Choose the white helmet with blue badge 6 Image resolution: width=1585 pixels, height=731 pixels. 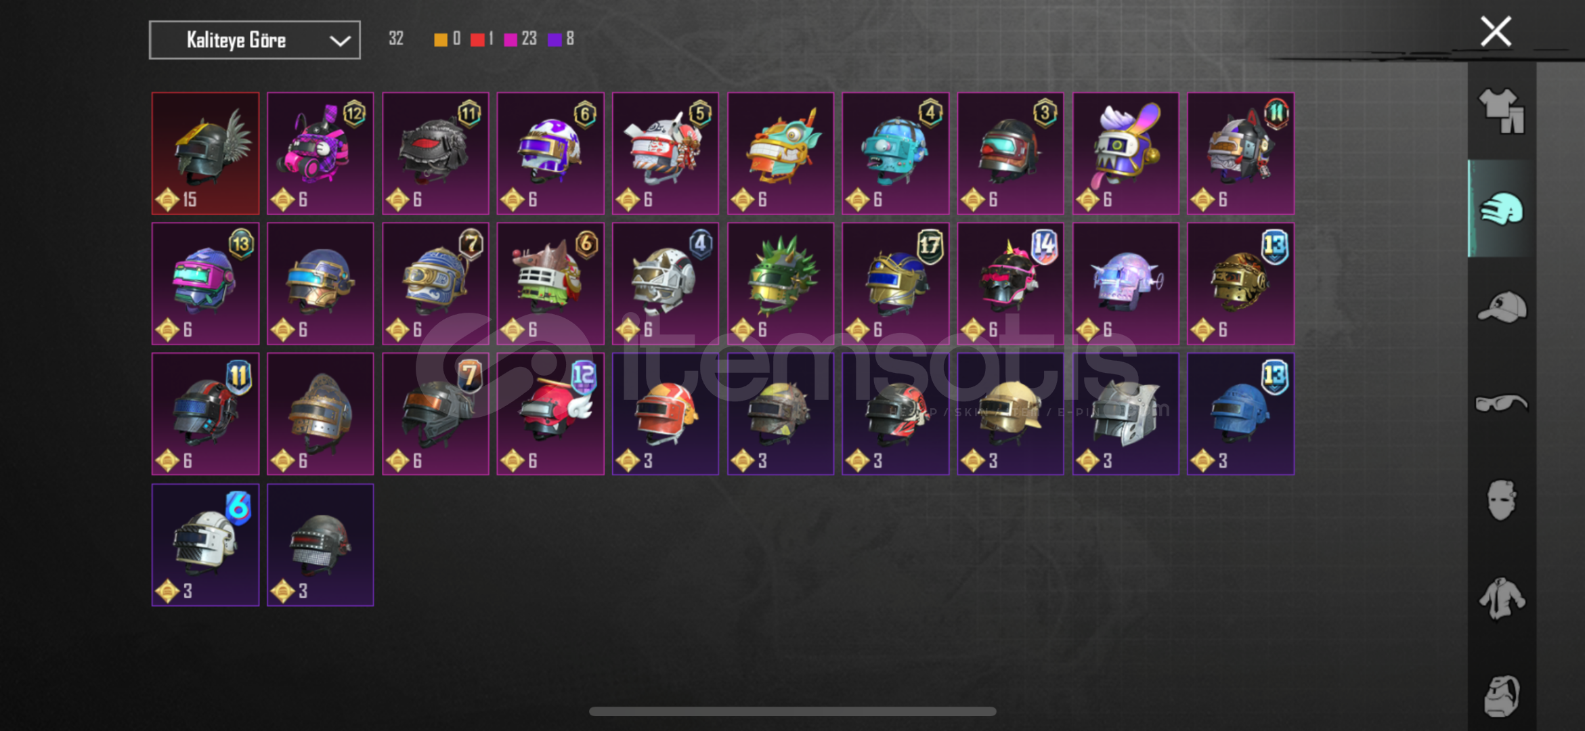pos(205,545)
